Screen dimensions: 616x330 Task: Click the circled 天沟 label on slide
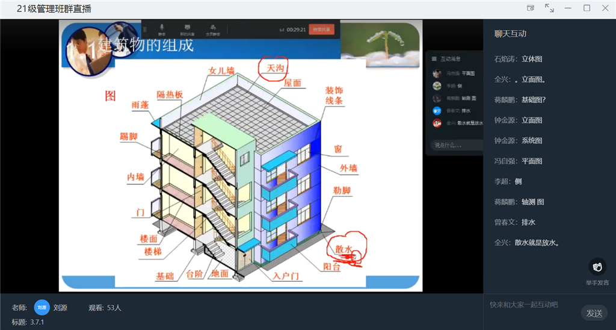[x=275, y=69]
